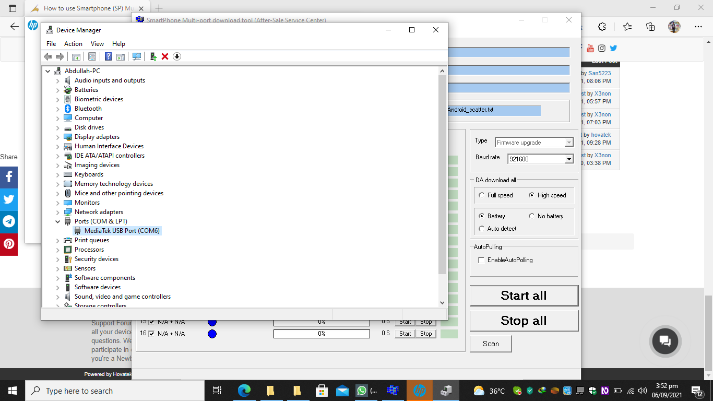The width and height of the screenshot is (713, 401).
Task: Open the Action menu in Device Manager
Action: pos(73,44)
